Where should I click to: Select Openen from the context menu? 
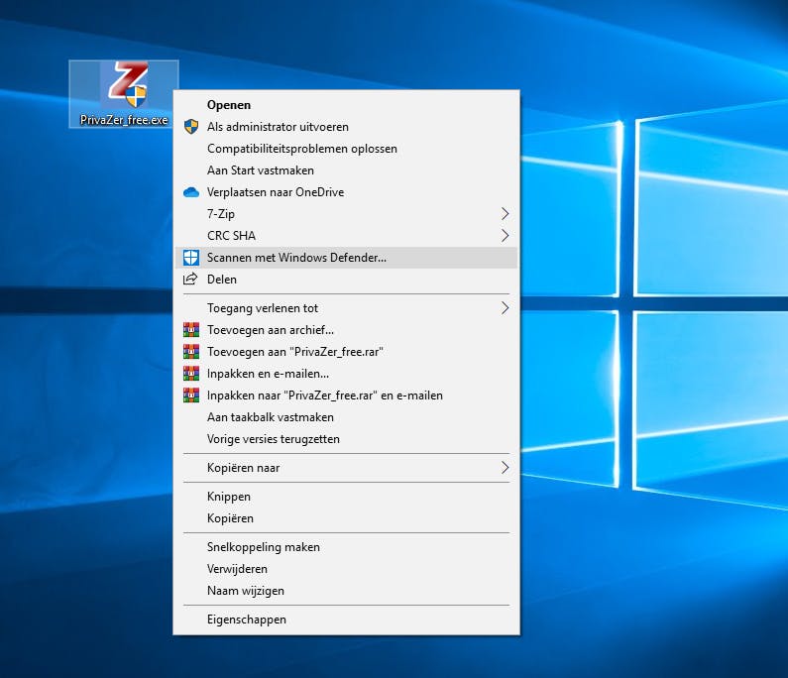pyautogui.click(x=229, y=105)
